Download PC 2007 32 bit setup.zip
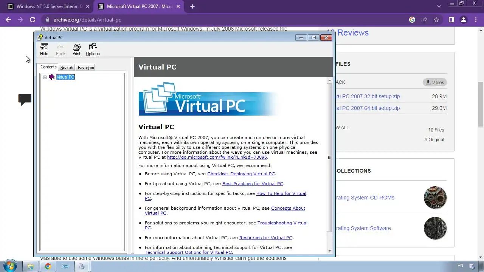 click(x=368, y=96)
